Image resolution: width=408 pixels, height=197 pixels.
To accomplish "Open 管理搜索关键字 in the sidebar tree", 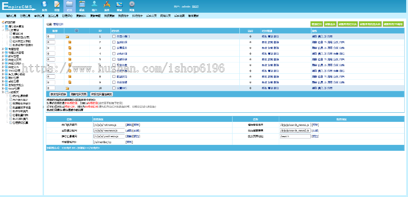I will coord(22,103).
